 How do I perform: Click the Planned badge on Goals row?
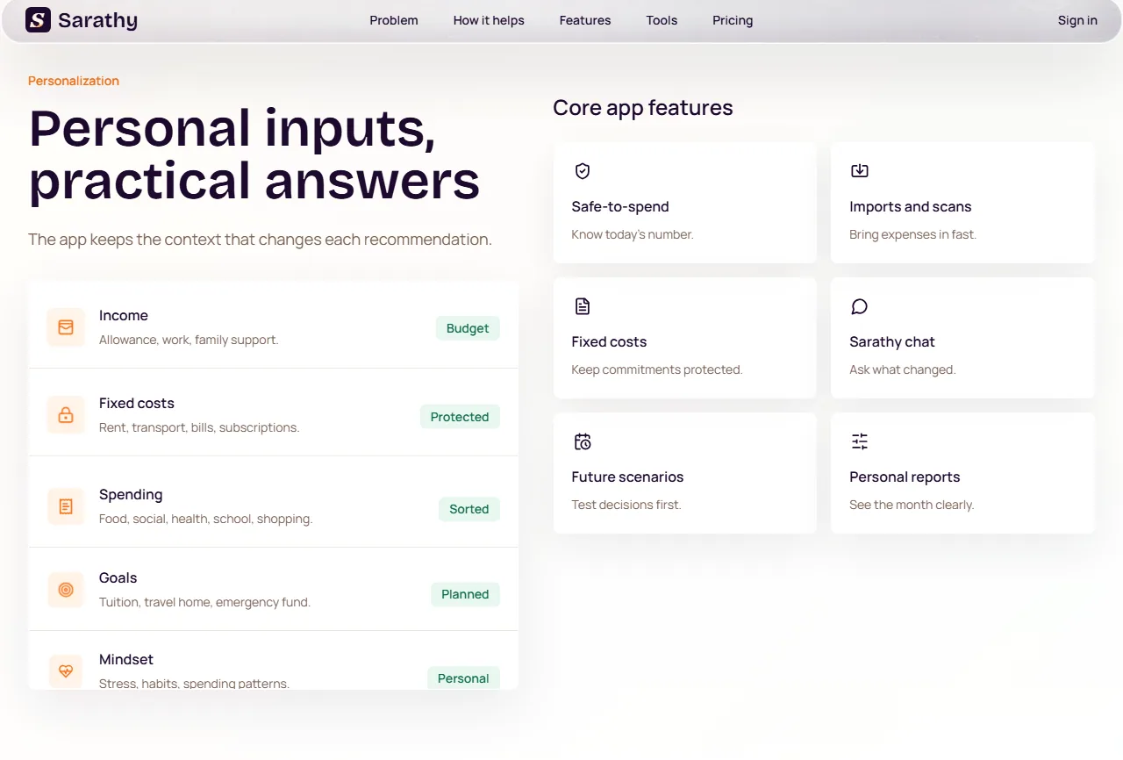click(x=465, y=594)
